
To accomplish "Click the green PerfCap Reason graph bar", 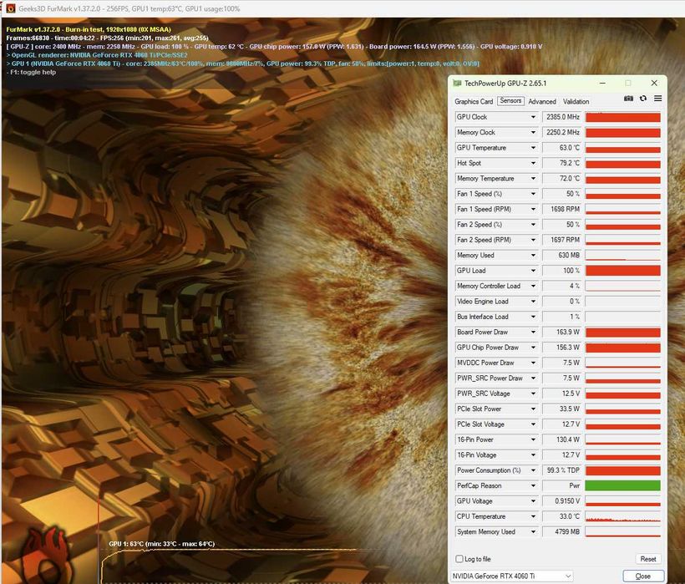I will click(622, 485).
